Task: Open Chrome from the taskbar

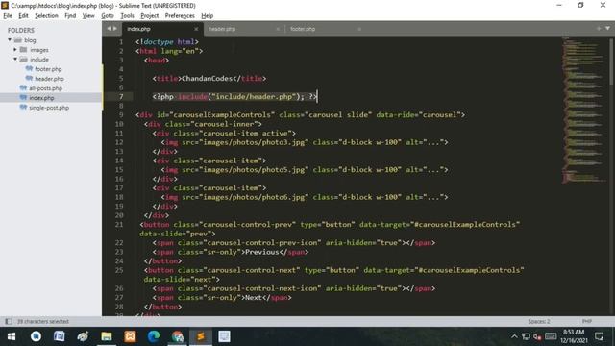Action: tap(177, 336)
